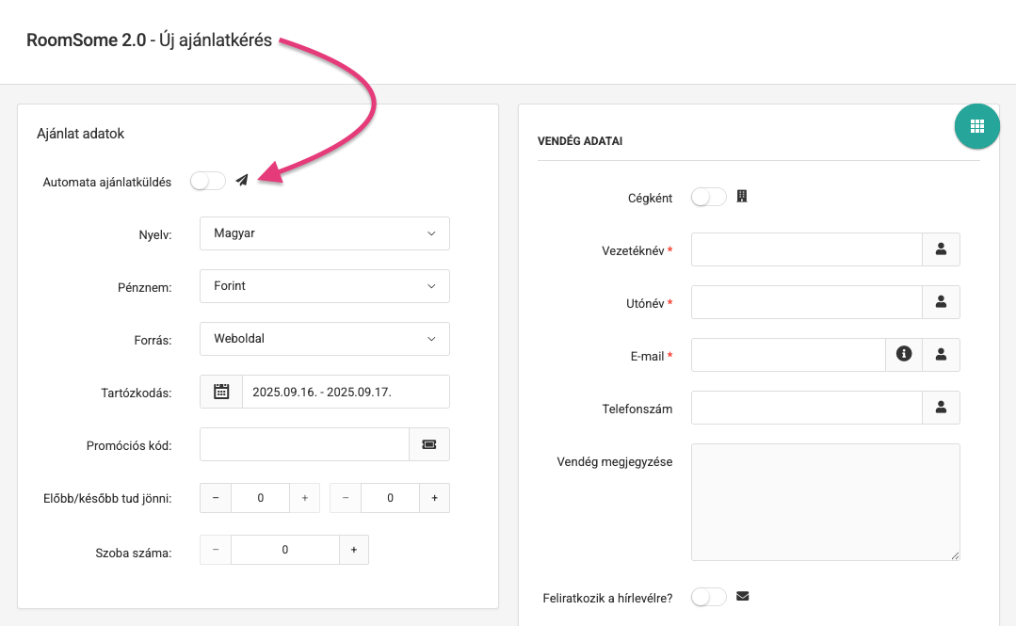Turn on Feliratkozik a hírlevélre switch
Viewport: 1016px width, 626px height.
coord(708,597)
